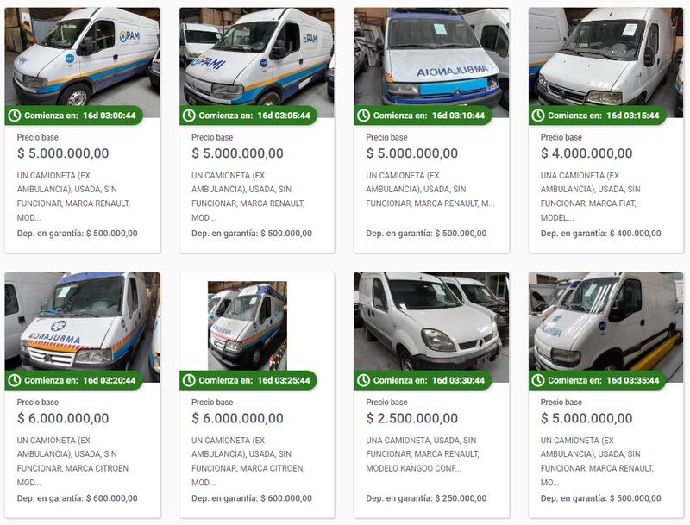
Task: Open the small portrait Citroen ambulance photo
Action: point(248,326)
